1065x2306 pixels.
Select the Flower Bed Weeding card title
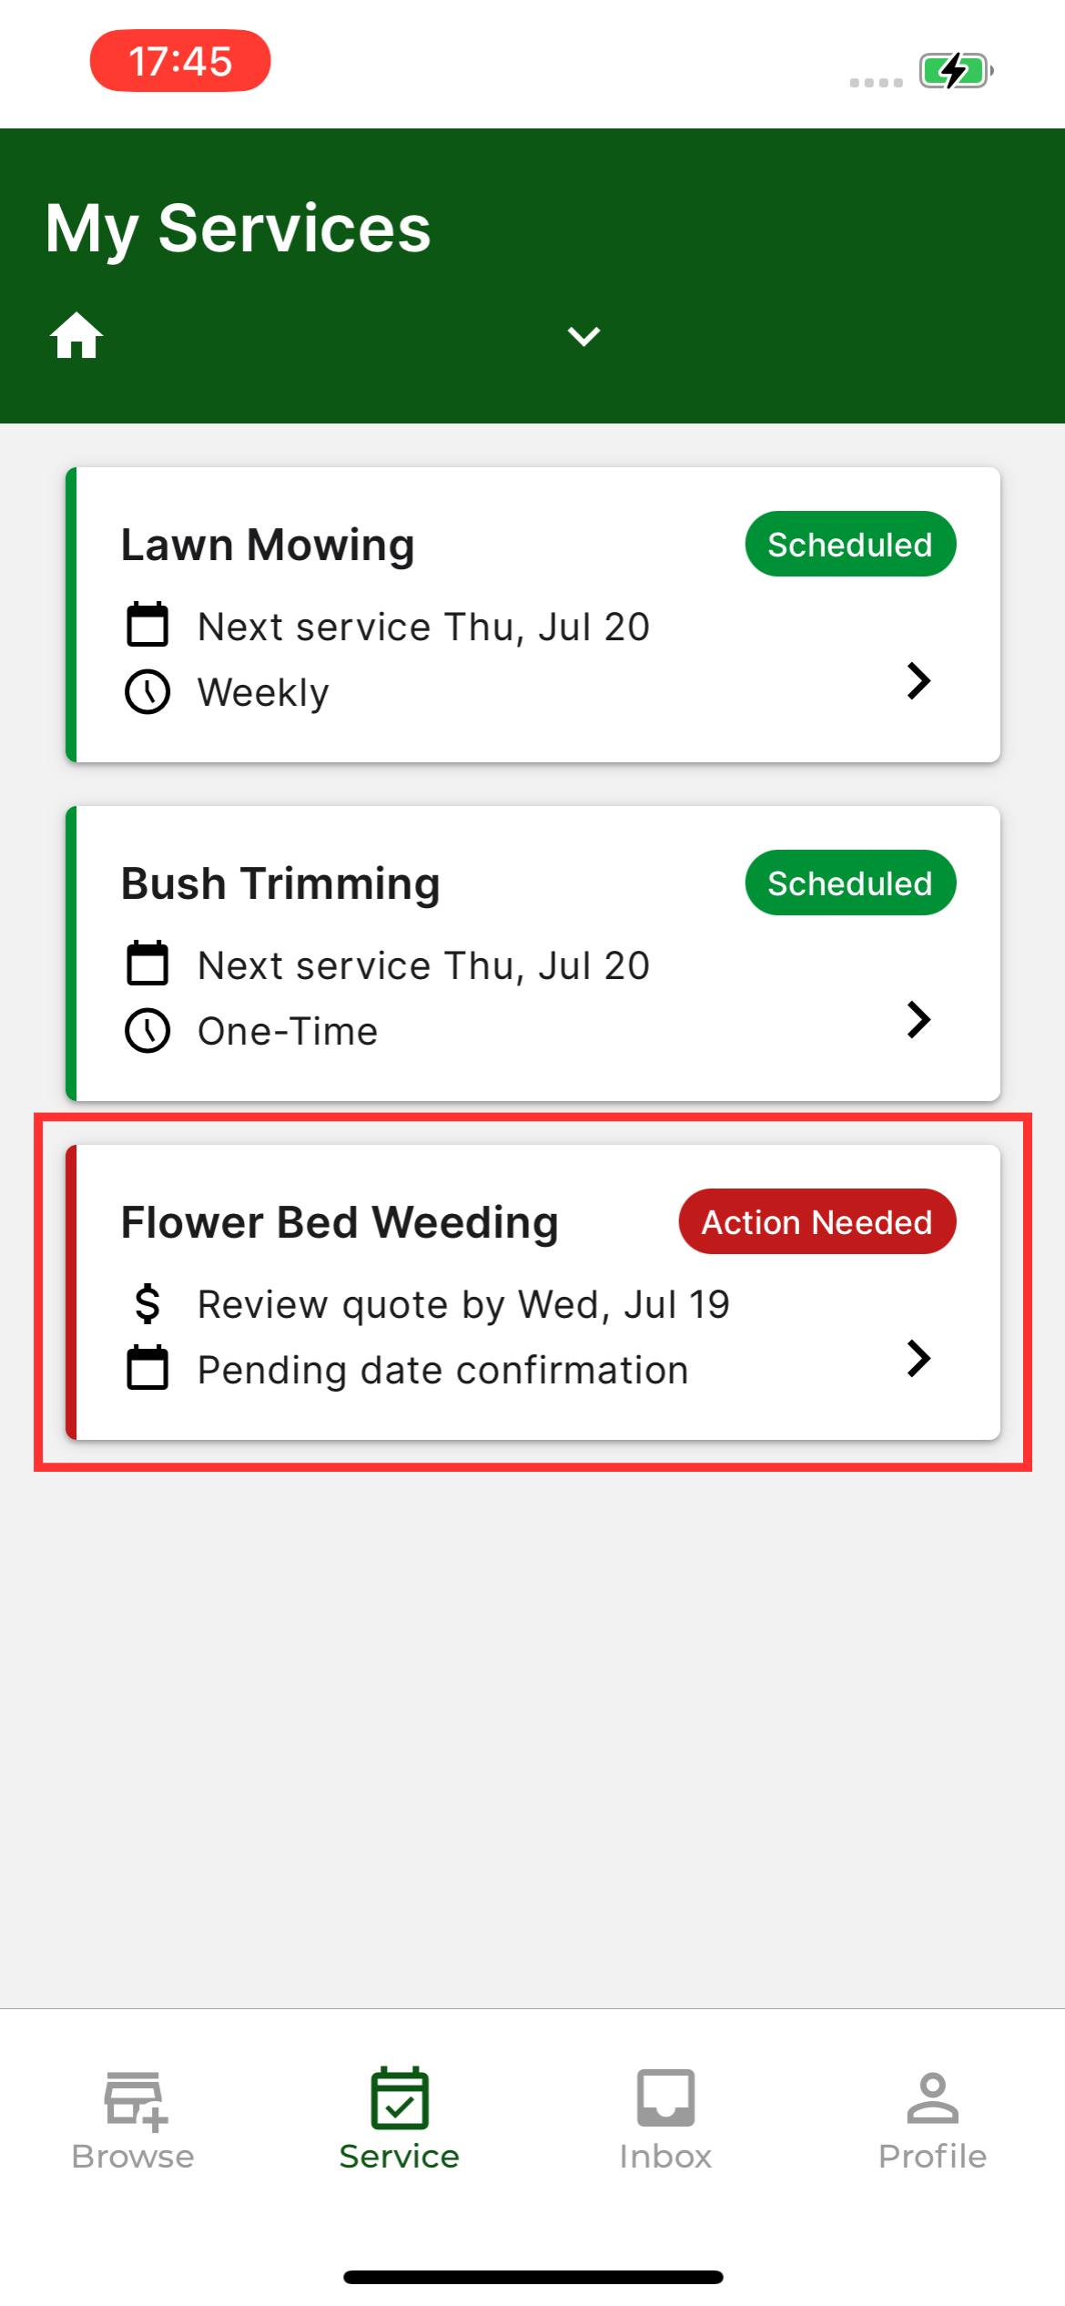point(340,1223)
